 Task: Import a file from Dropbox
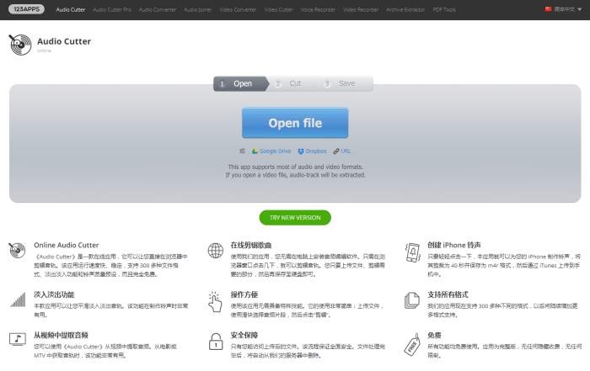312,151
